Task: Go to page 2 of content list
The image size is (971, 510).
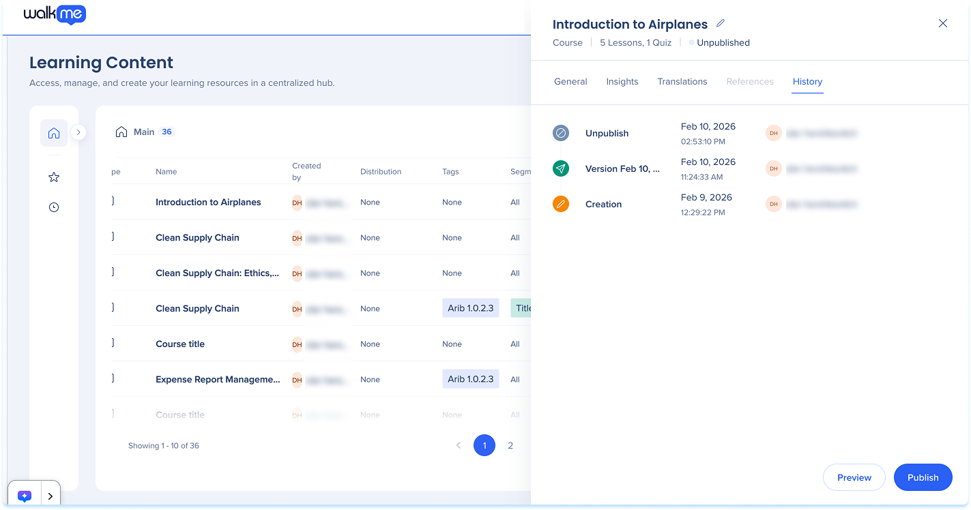Action: click(510, 445)
